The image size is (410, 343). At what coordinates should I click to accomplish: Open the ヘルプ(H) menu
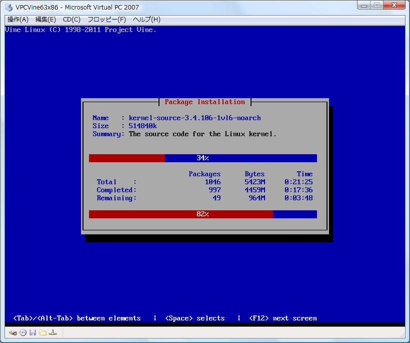tap(146, 20)
